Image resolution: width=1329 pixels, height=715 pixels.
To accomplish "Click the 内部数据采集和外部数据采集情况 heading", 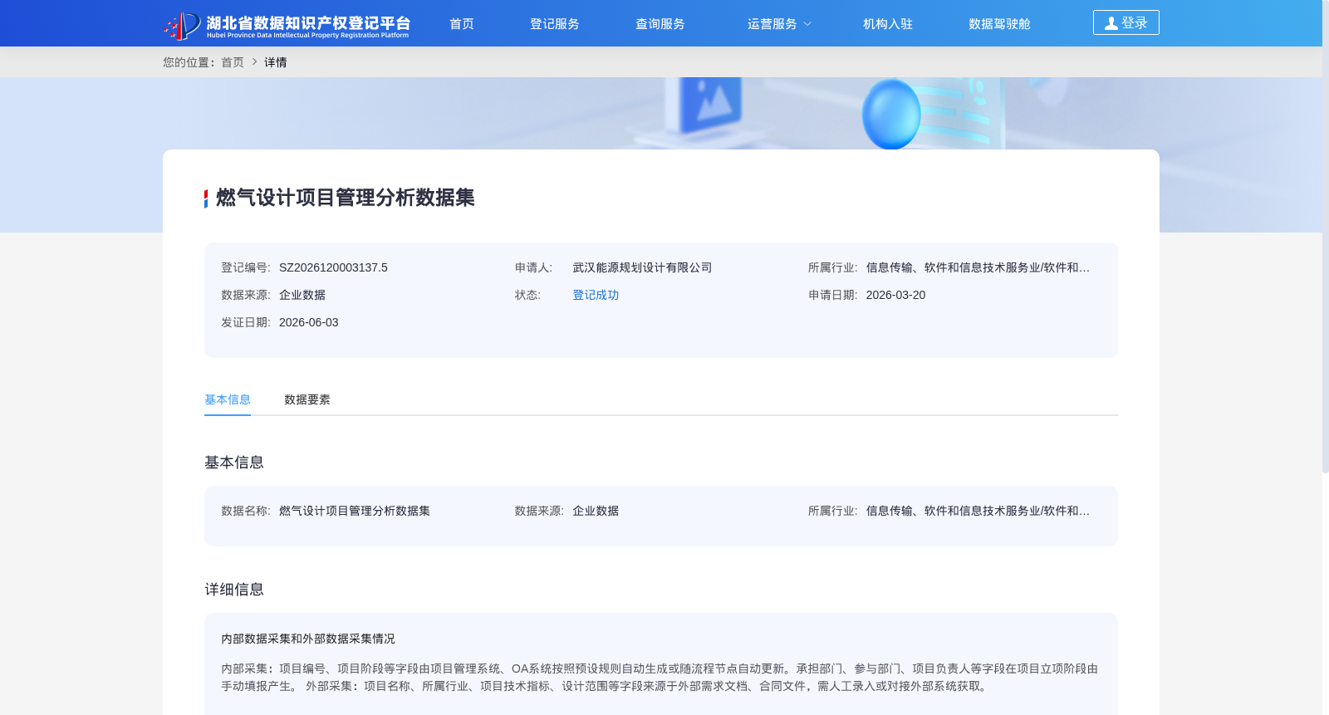I will point(308,639).
